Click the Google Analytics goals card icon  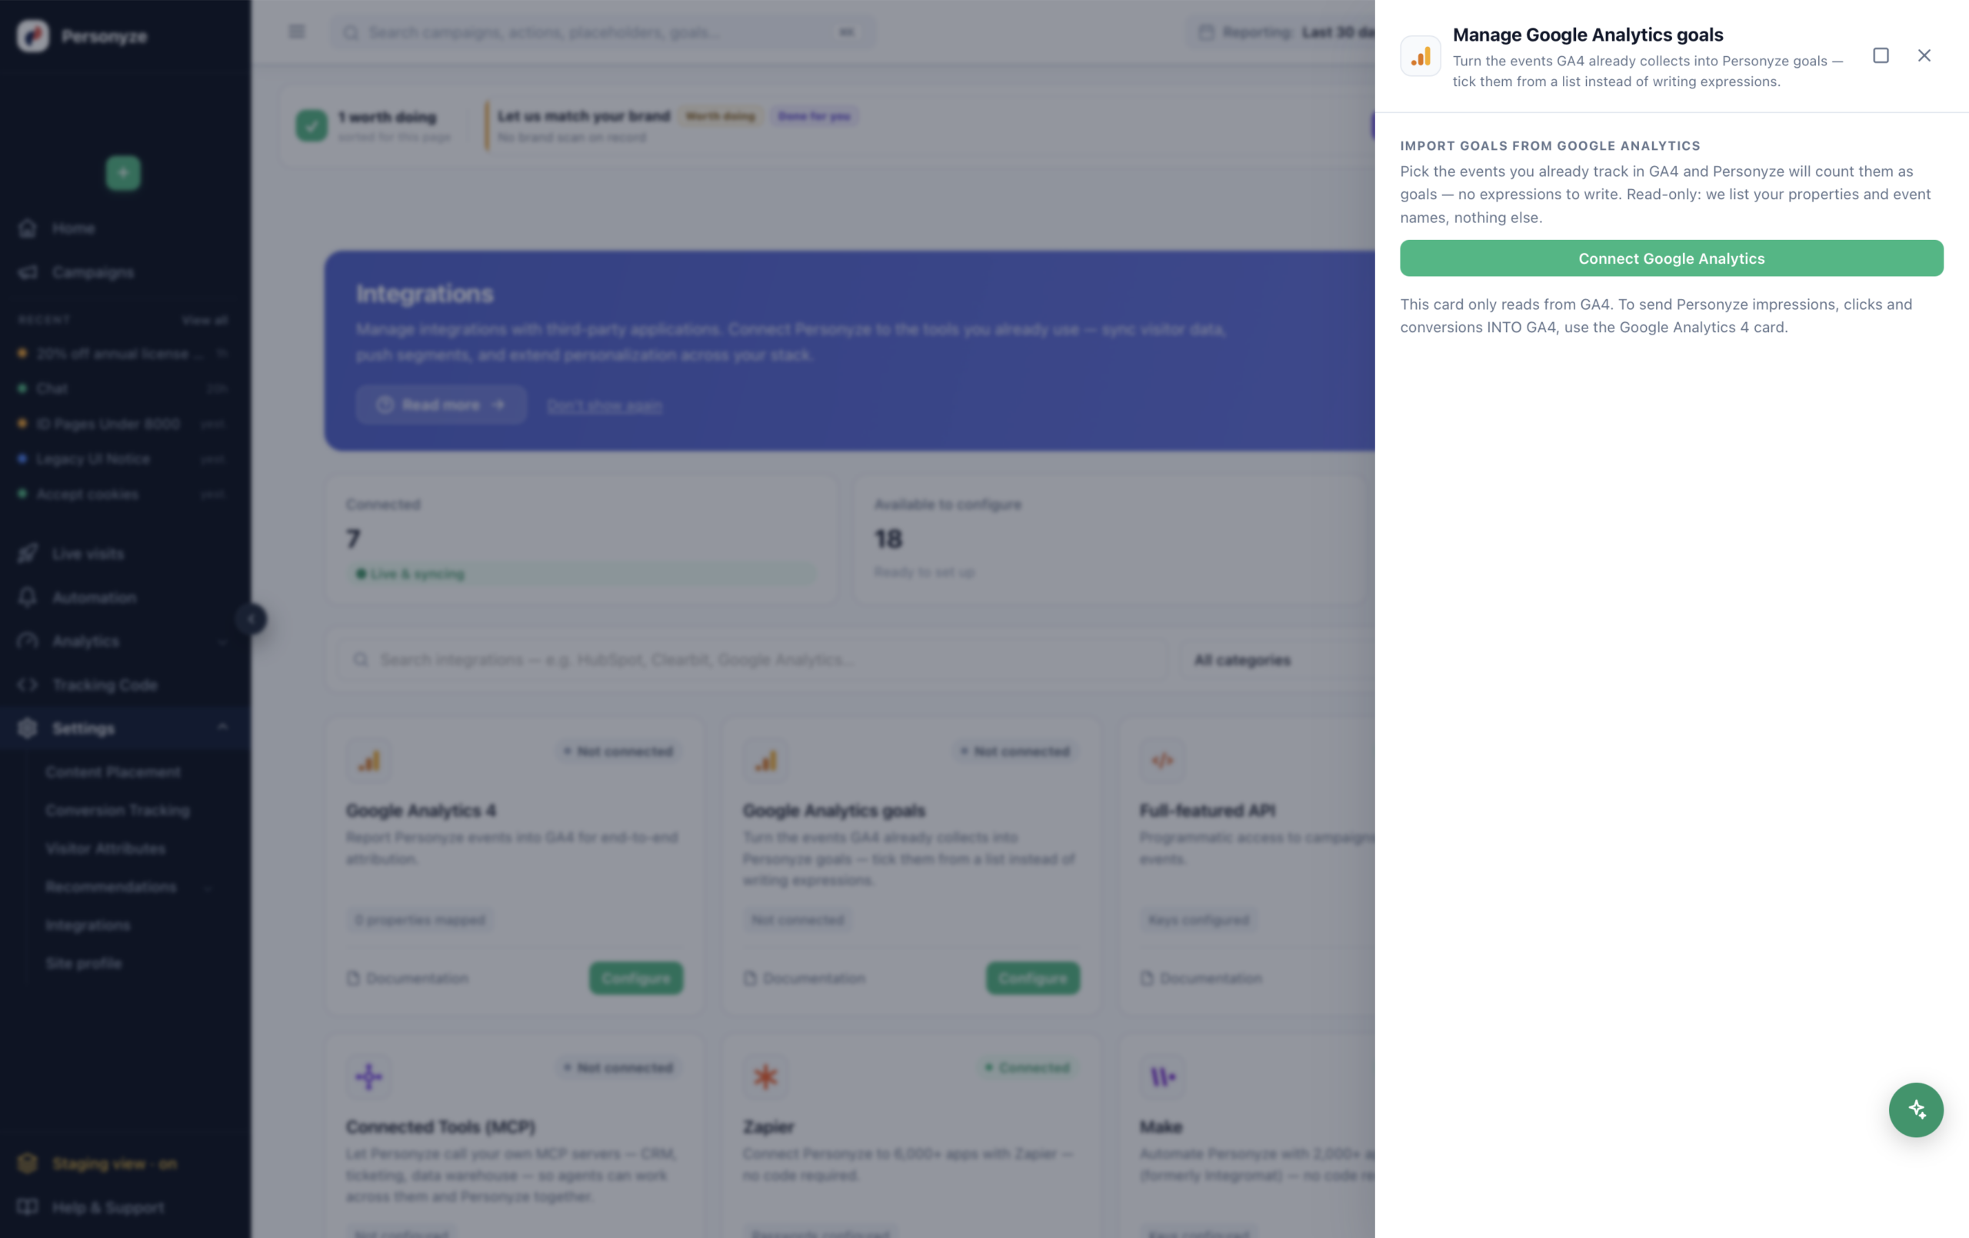tap(765, 761)
